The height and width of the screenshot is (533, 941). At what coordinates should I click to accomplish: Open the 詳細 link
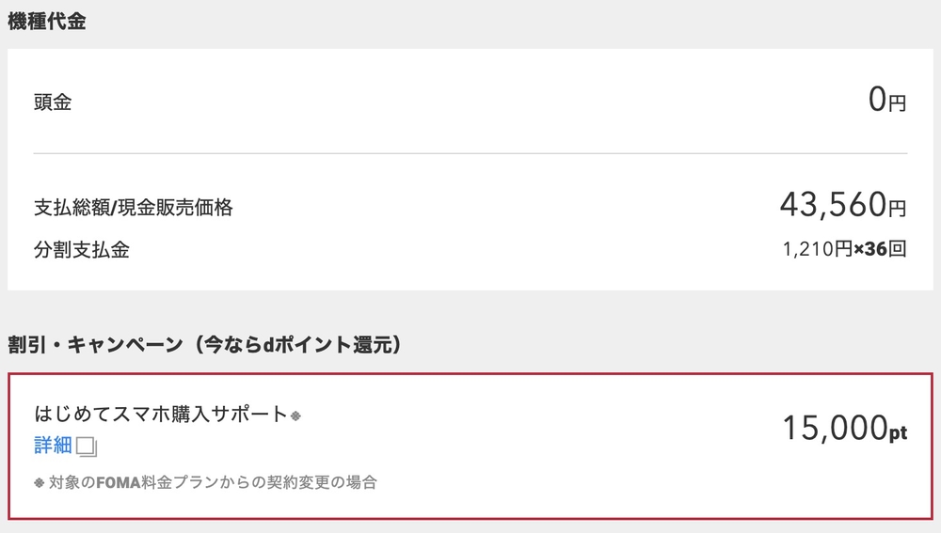click(53, 446)
